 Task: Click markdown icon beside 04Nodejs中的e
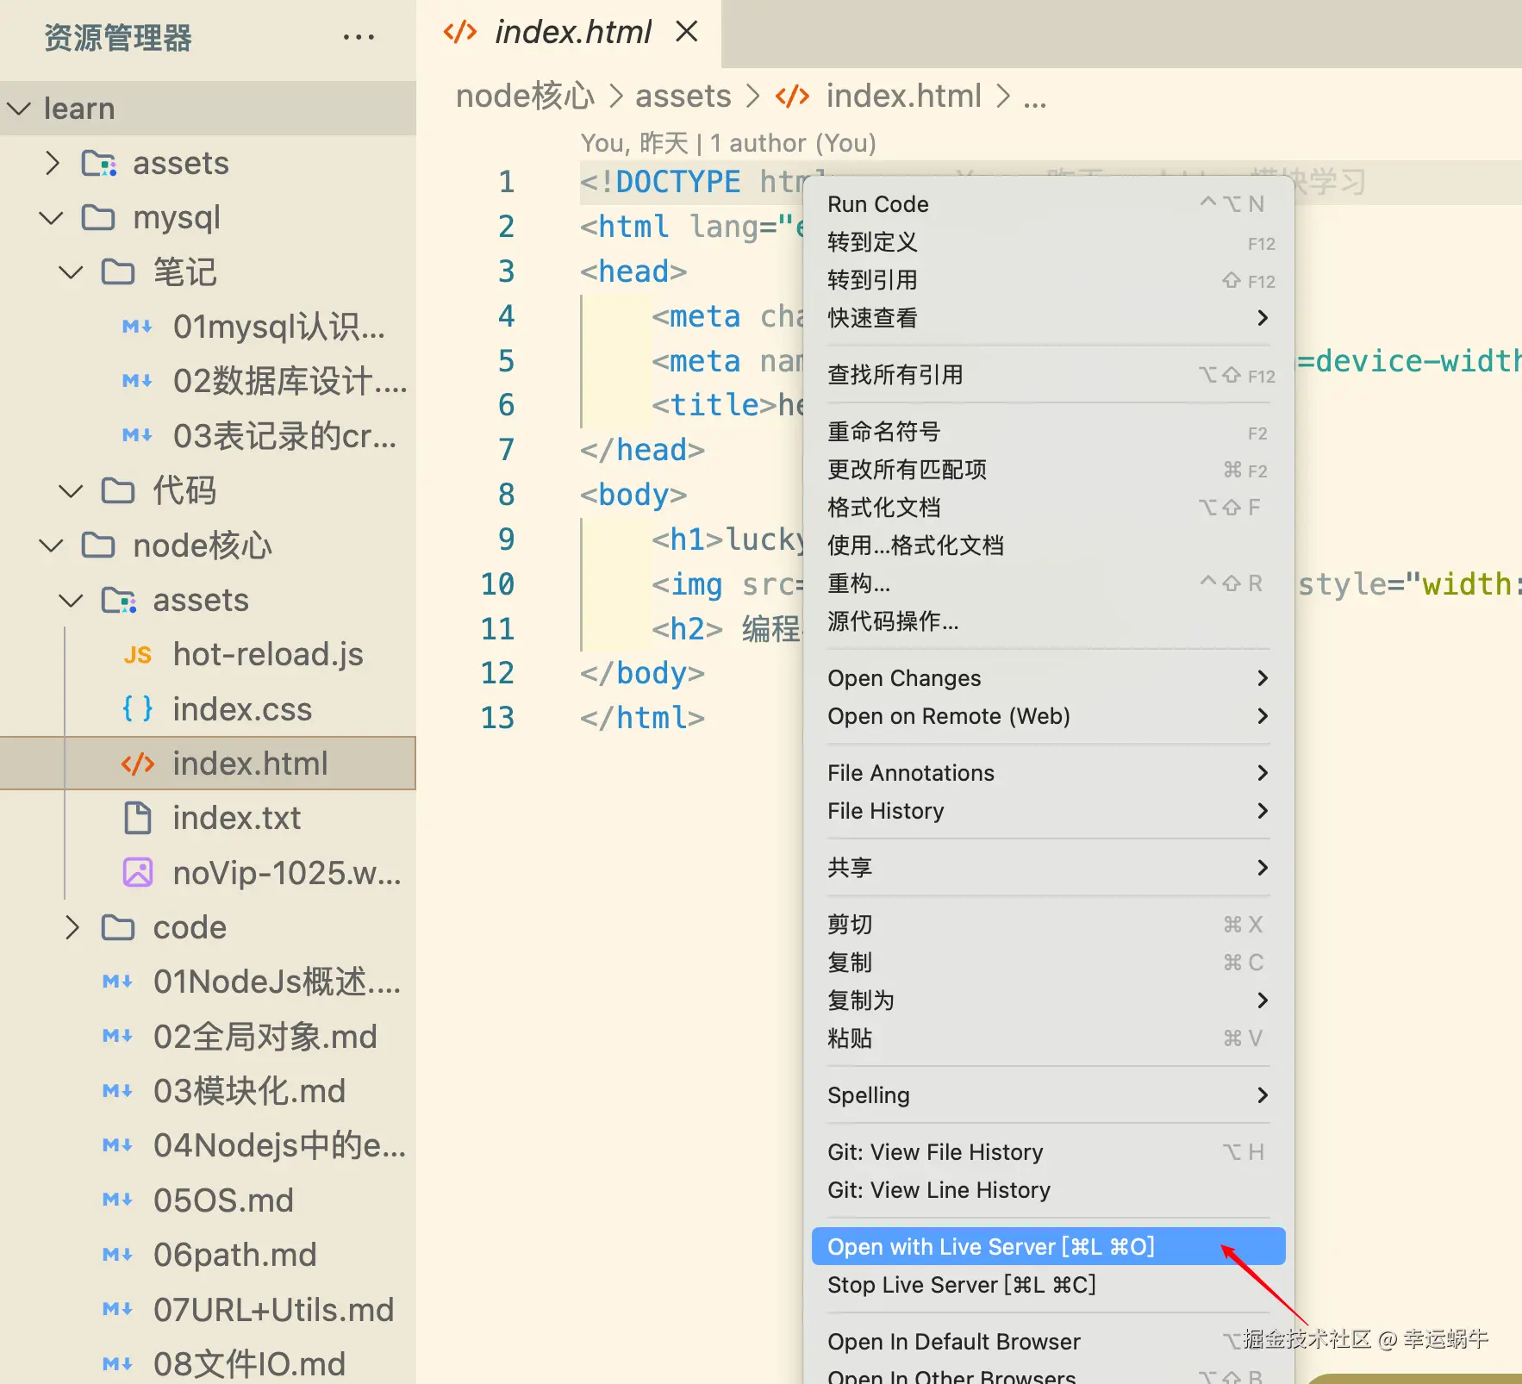tap(118, 1145)
